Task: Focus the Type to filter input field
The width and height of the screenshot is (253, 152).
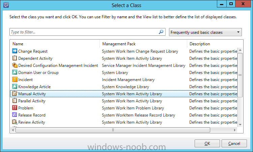Action: point(84,32)
